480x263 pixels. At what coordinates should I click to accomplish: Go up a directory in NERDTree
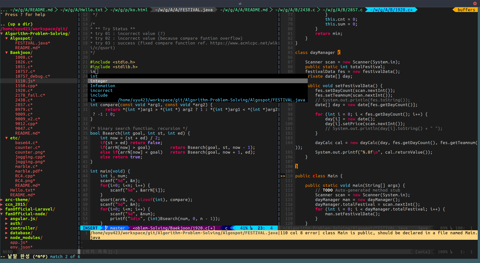pyautogui.click(x=16, y=24)
